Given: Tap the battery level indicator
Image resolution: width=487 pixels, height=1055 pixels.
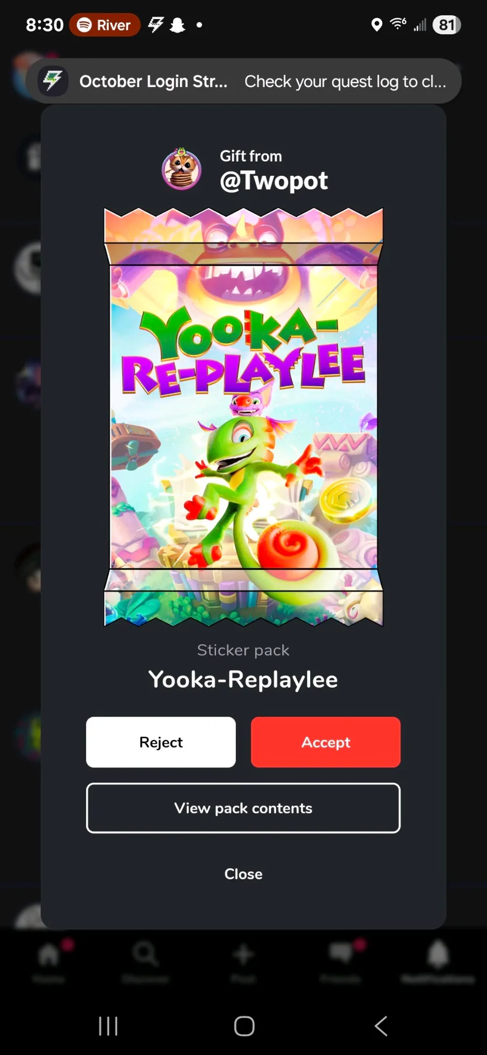Looking at the screenshot, I should 446,25.
